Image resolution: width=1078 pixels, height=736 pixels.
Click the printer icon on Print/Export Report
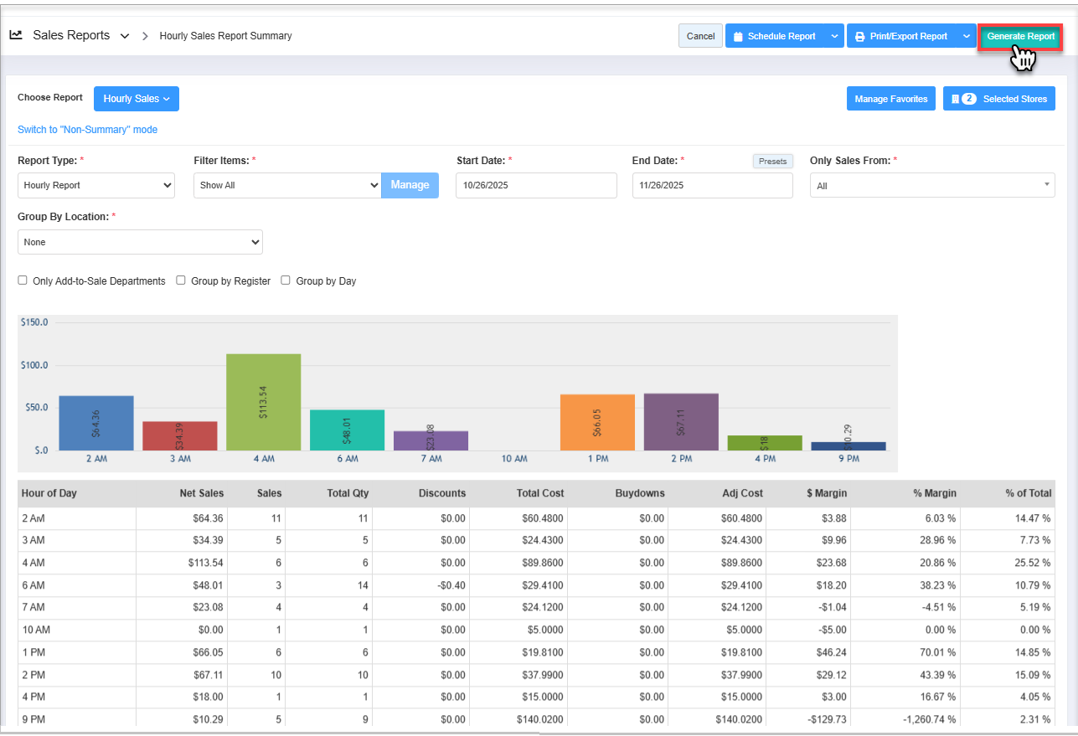(859, 37)
